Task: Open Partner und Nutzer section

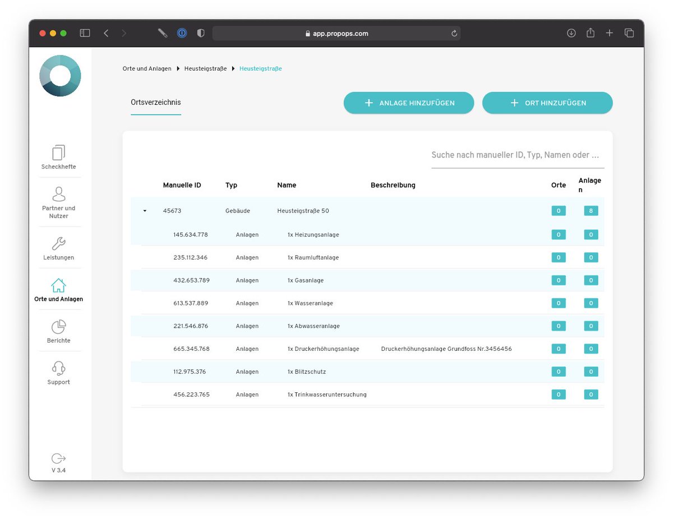Action: click(58, 202)
